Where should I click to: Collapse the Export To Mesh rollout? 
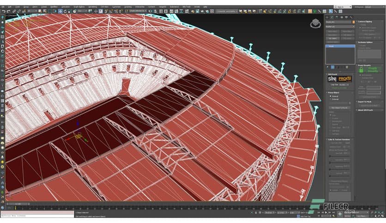click(365, 102)
